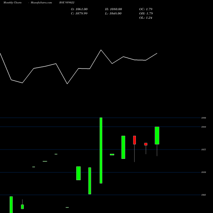Click the 1055 price axis label

coord(204,150)
